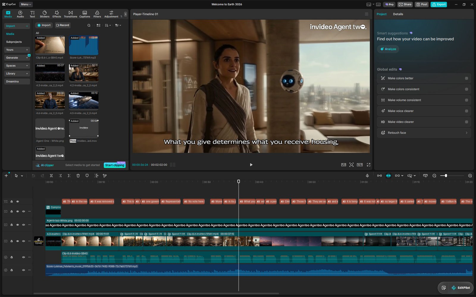
Task: Select the Score-Luk mp3 audio thumbnail
Action: click(x=84, y=45)
